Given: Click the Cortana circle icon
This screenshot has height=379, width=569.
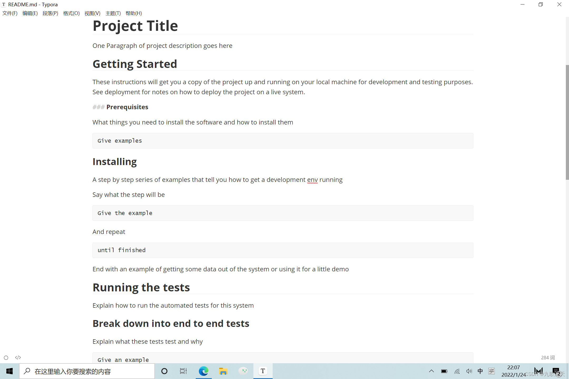Looking at the screenshot, I should 164,371.
